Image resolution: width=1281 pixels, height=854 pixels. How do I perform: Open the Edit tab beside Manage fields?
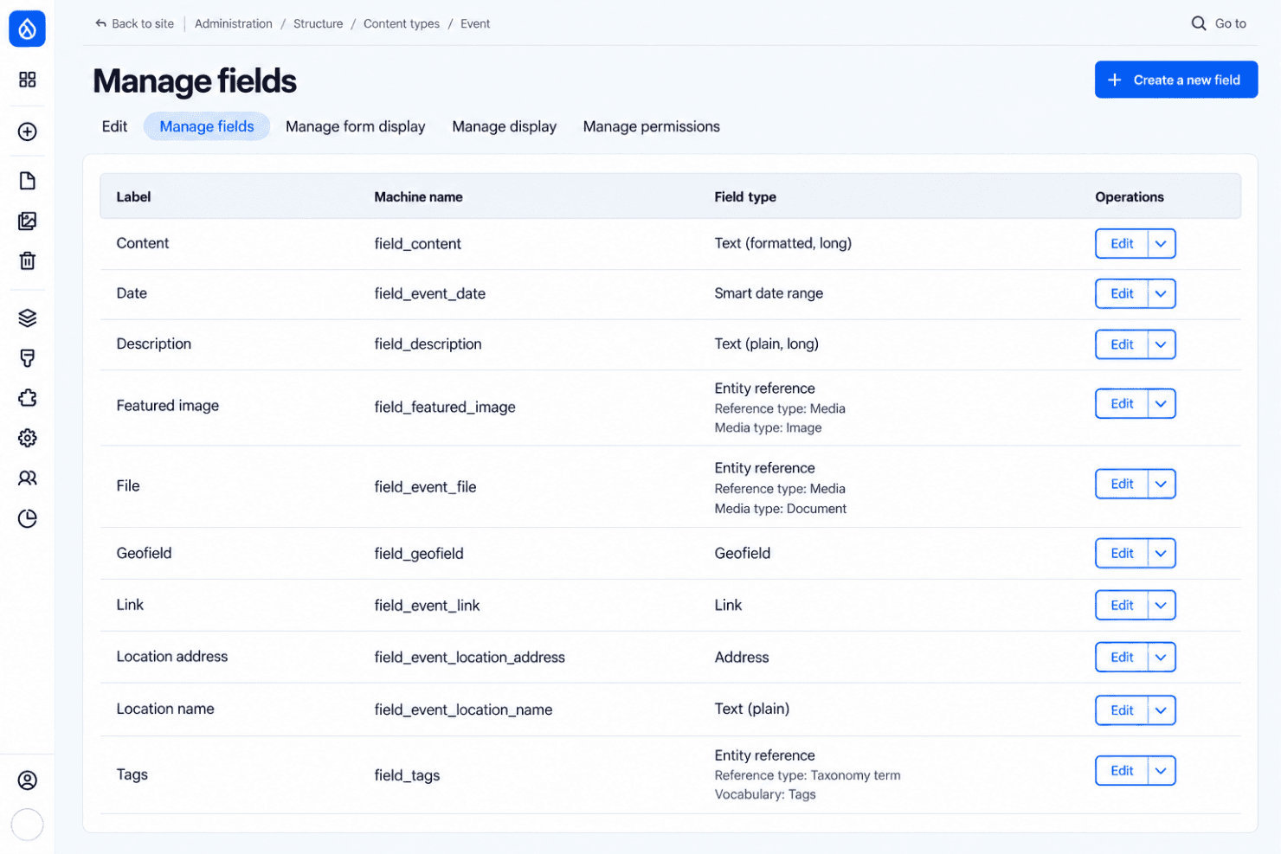tap(114, 126)
